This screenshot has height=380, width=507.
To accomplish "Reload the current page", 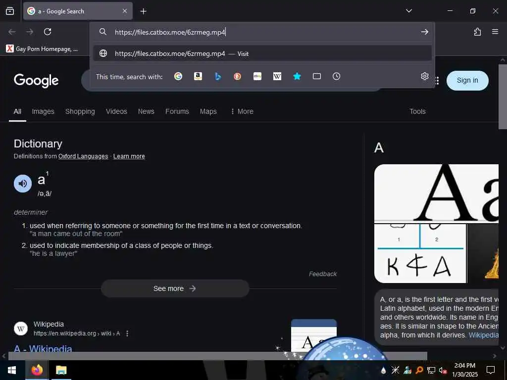I will click(48, 32).
